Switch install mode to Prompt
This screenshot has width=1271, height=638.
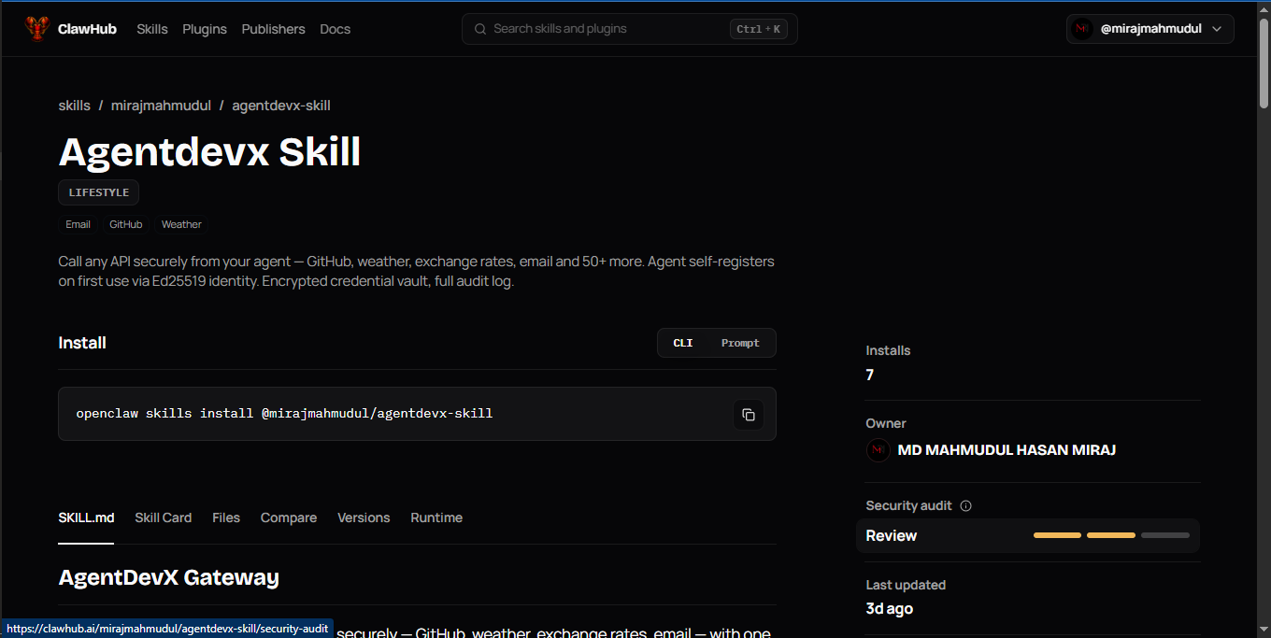[x=740, y=343]
